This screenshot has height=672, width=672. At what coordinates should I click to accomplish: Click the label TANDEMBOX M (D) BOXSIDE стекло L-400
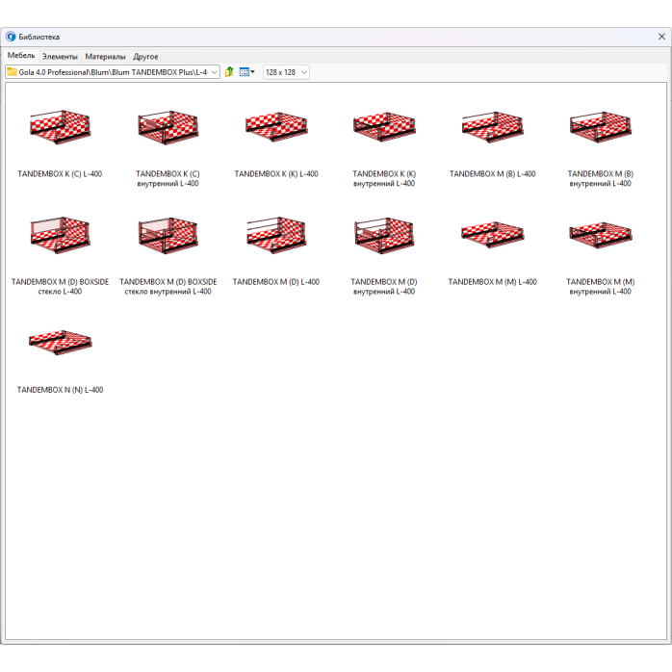pyautogui.click(x=60, y=287)
